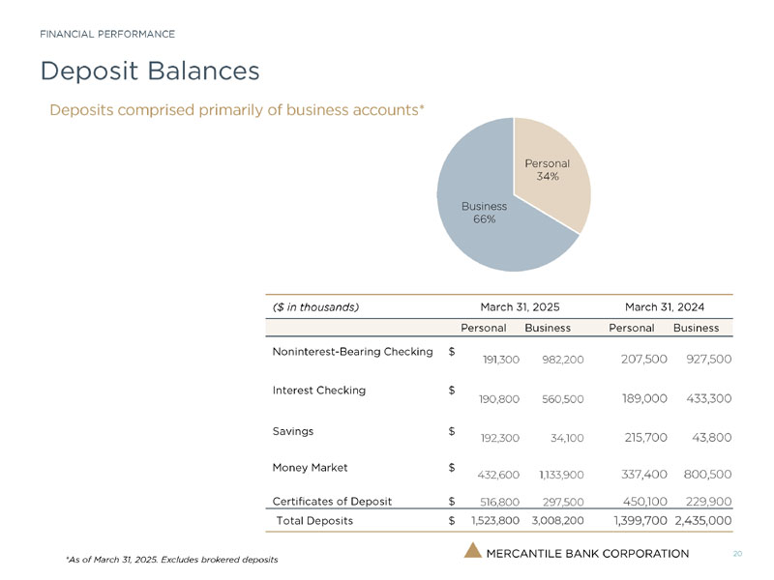This screenshot has width=774, height=580.
Task: Select the Noninterest-Bearing Checking row label
Action: (x=352, y=351)
